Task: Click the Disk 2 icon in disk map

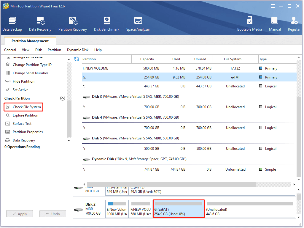Action: click(x=79, y=210)
